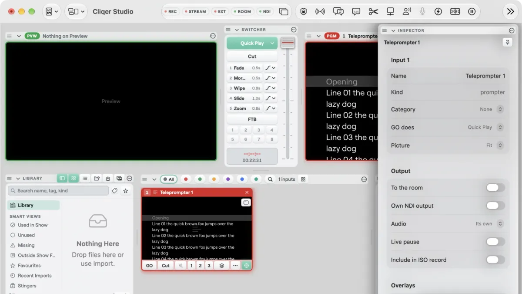522x294 pixels.
Task: Select the Wipe transition
Action: click(x=245, y=88)
